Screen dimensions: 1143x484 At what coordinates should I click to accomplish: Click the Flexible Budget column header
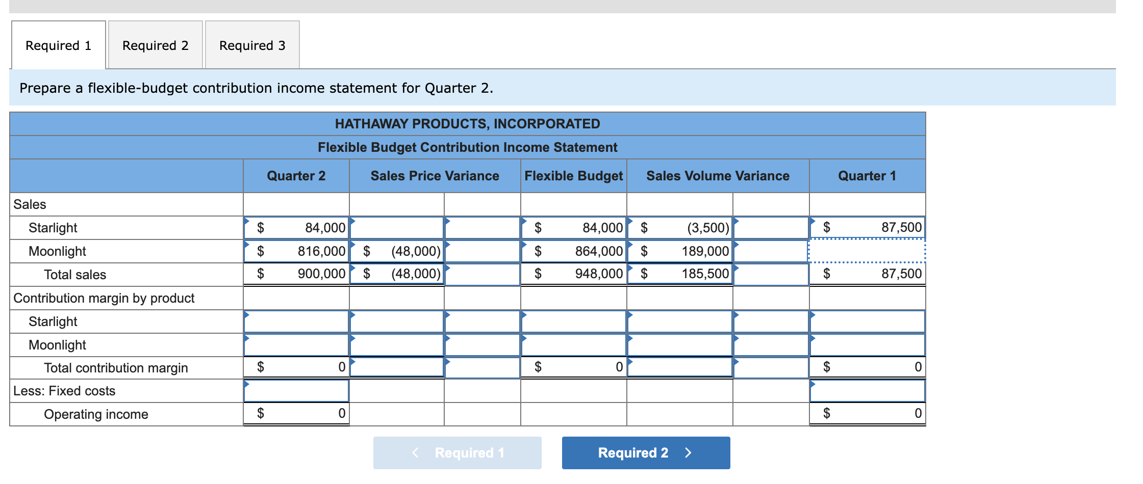[x=574, y=176]
